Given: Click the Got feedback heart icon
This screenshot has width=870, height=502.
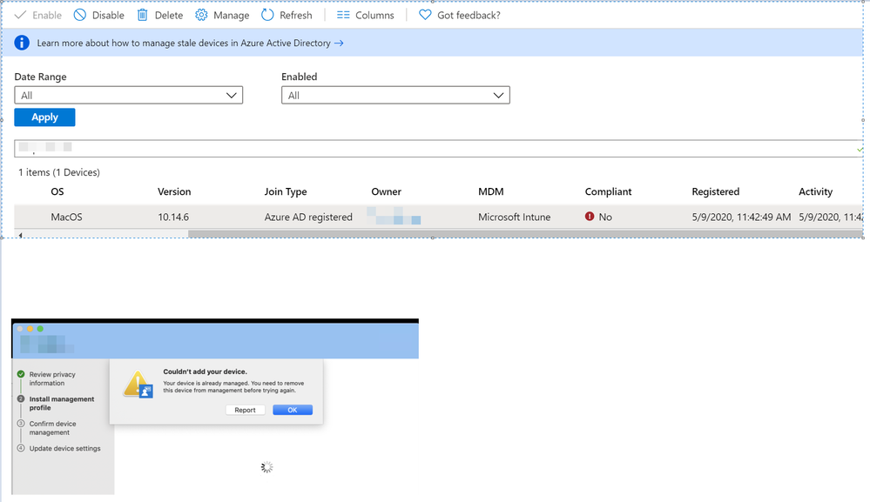Looking at the screenshot, I should (x=424, y=14).
